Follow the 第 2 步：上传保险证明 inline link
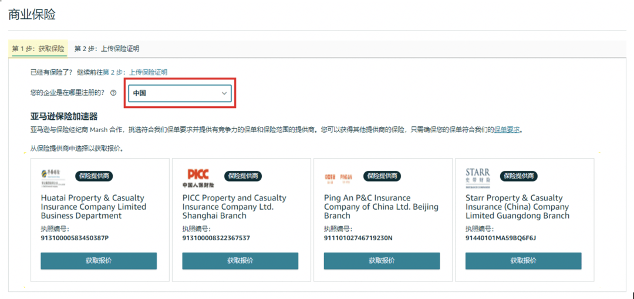This screenshot has width=634, height=299. (x=135, y=72)
